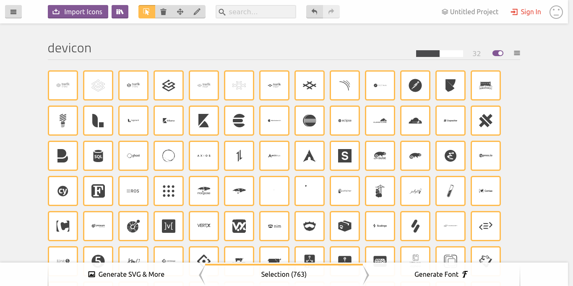Click the Sign In link
The height and width of the screenshot is (286, 573).
click(x=526, y=12)
